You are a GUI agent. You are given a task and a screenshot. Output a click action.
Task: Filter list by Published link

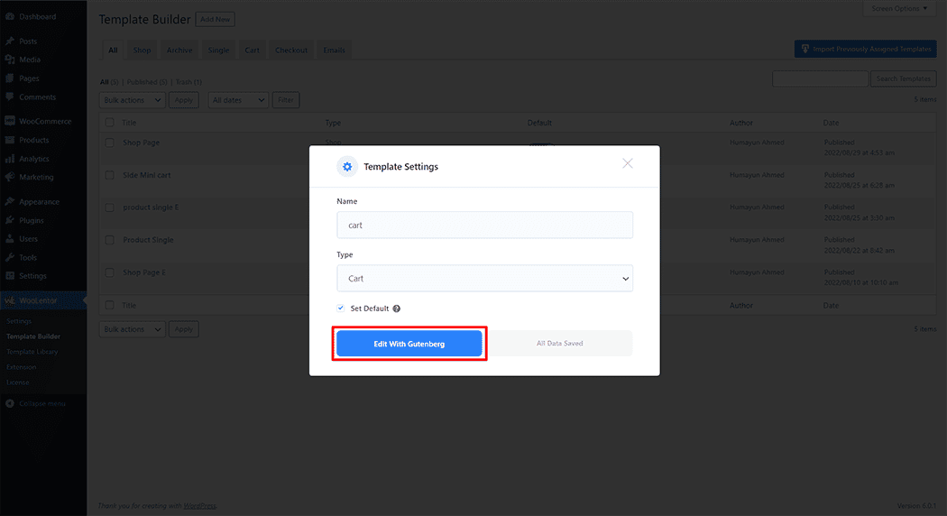click(x=147, y=82)
